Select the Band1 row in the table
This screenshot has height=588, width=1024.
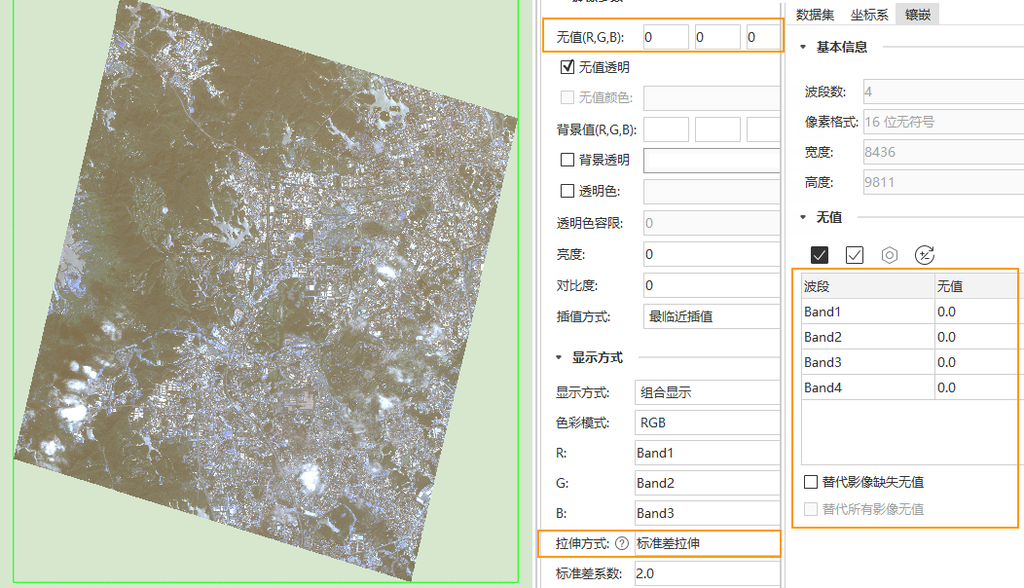866,312
